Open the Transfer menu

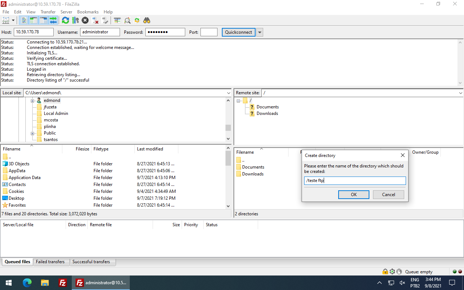point(48,12)
